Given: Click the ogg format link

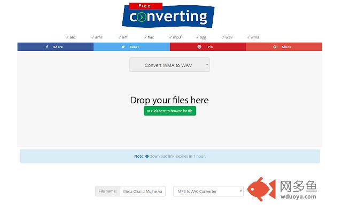Looking at the screenshot, I should [x=201, y=37].
